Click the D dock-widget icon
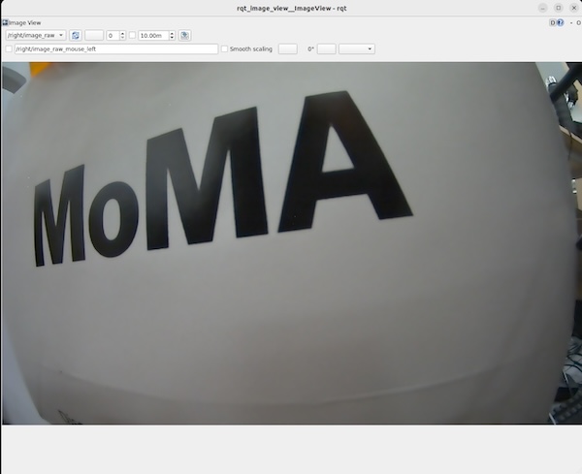This screenshot has height=474, width=582. (553, 22)
